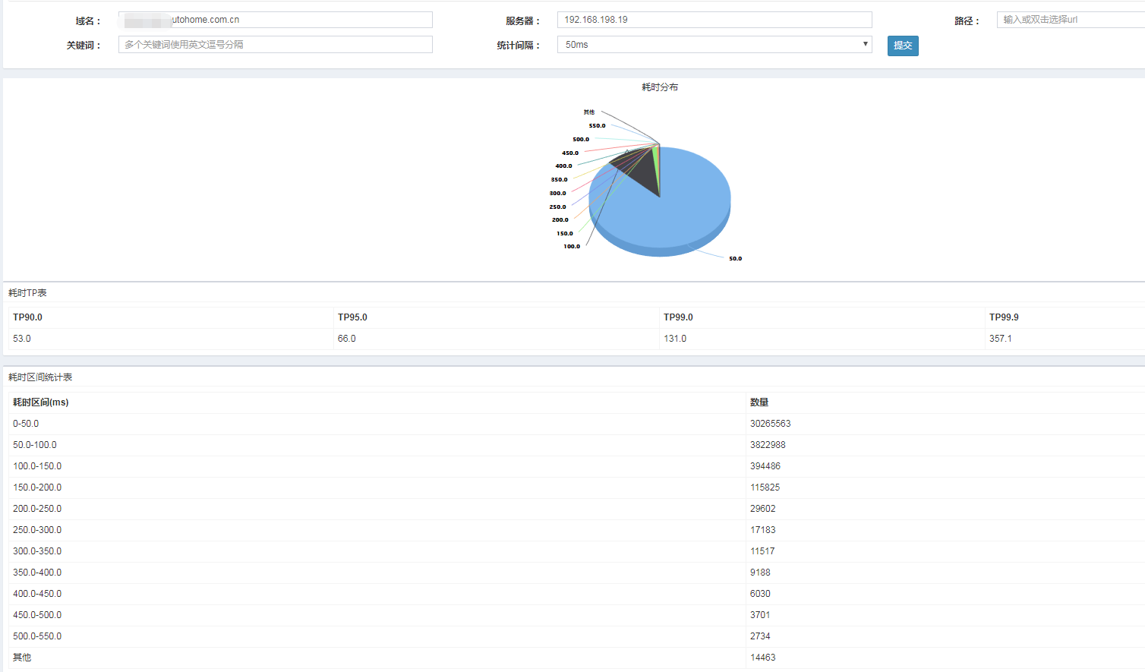This screenshot has width=1145, height=672.
Task: Open the 统计间隔 50ms dropdown
Action: pyautogui.click(x=714, y=45)
